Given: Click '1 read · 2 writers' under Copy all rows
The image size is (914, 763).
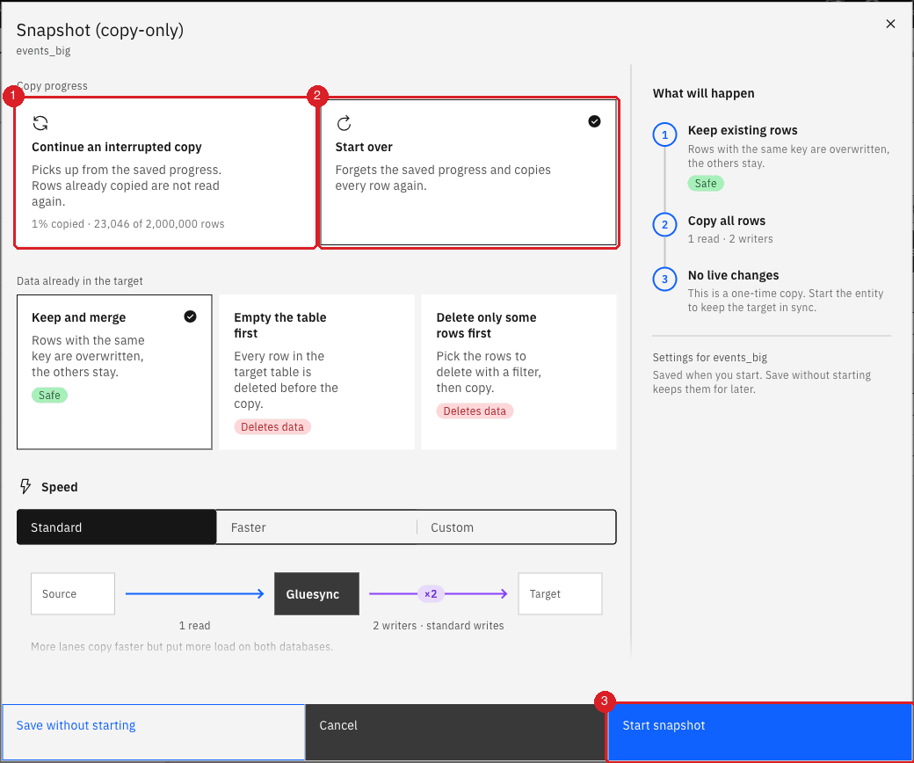Looking at the screenshot, I should pos(730,238).
